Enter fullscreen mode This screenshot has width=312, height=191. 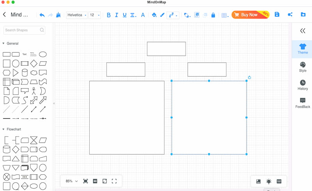coord(114,181)
